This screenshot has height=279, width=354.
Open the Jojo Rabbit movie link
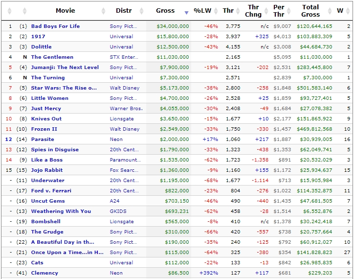(x=47, y=170)
